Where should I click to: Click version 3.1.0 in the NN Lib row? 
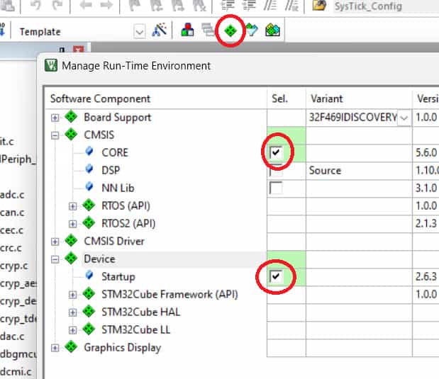(x=426, y=188)
